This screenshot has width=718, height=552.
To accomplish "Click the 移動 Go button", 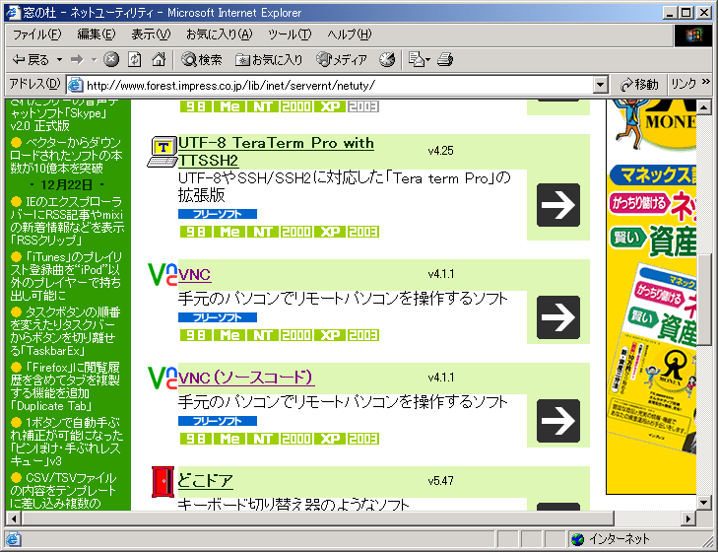I will click(x=639, y=85).
